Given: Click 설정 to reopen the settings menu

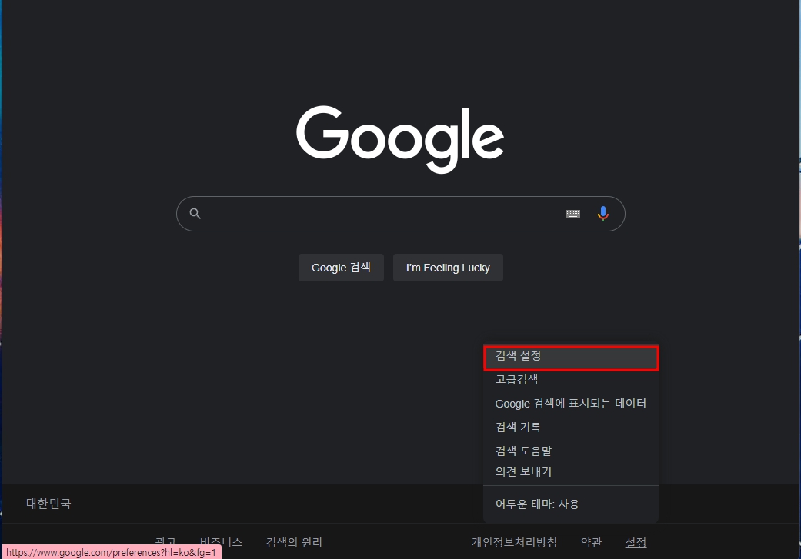Looking at the screenshot, I should point(636,541).
